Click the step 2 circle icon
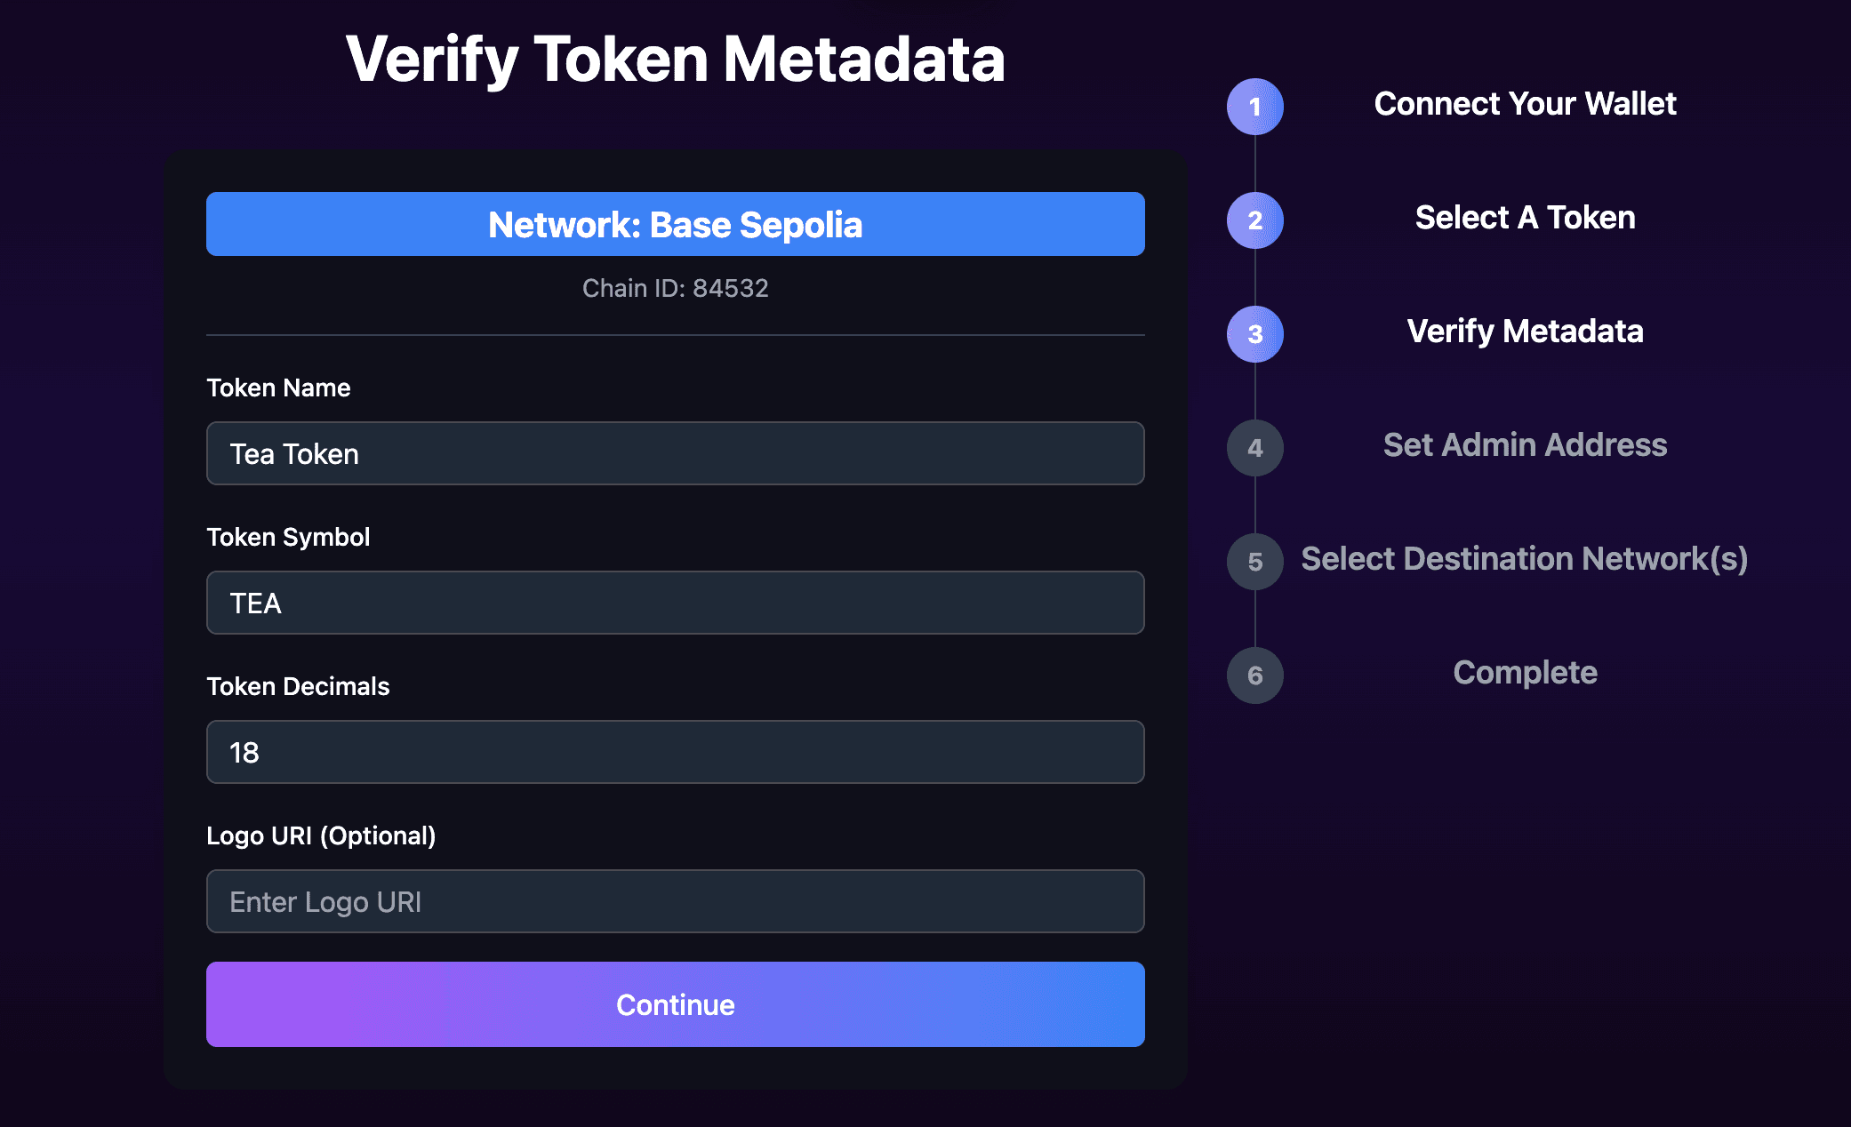 tap(1254, 220)
